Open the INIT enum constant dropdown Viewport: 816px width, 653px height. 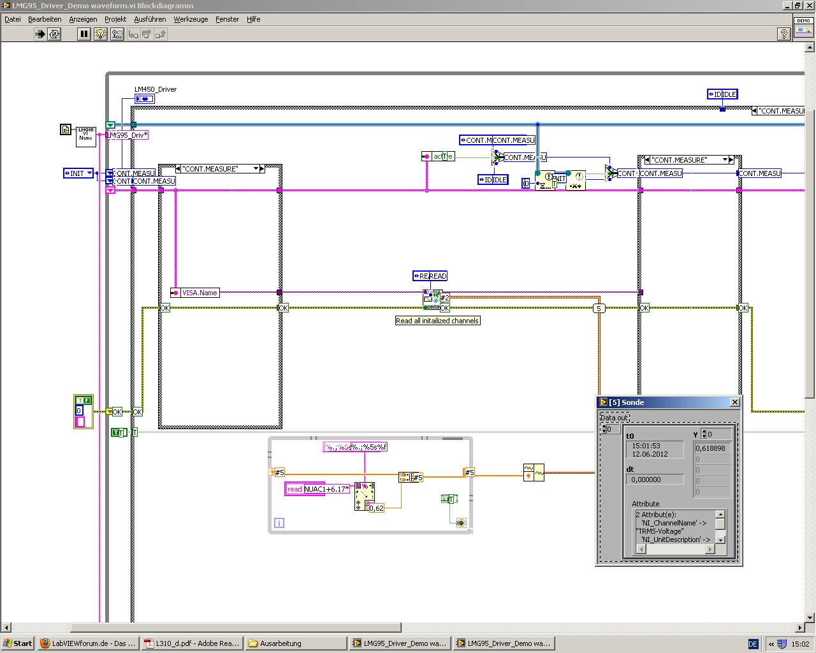[x=90, y=173]
